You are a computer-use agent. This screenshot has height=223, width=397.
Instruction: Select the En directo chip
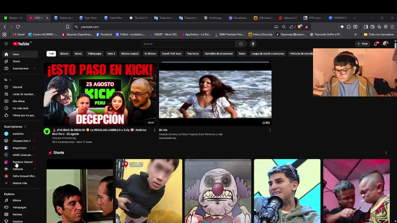(150, 54)
